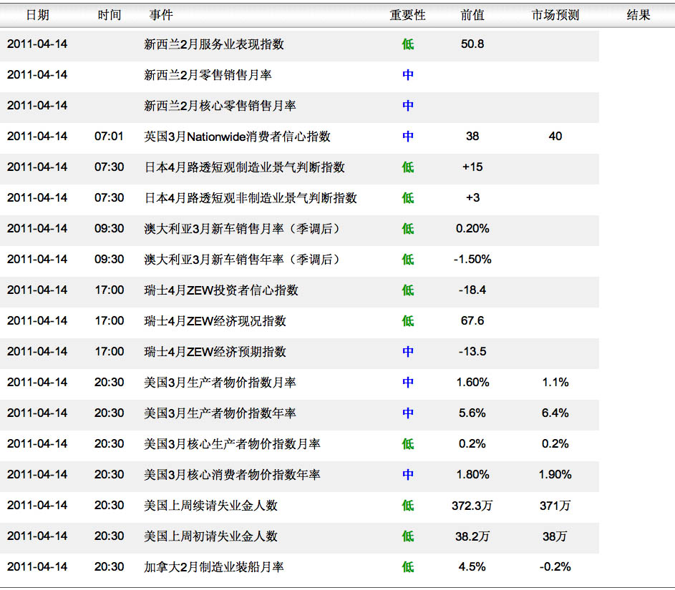Click the 市场预测 column header
The width and height of the screenshot is (675, 590).
555,15
